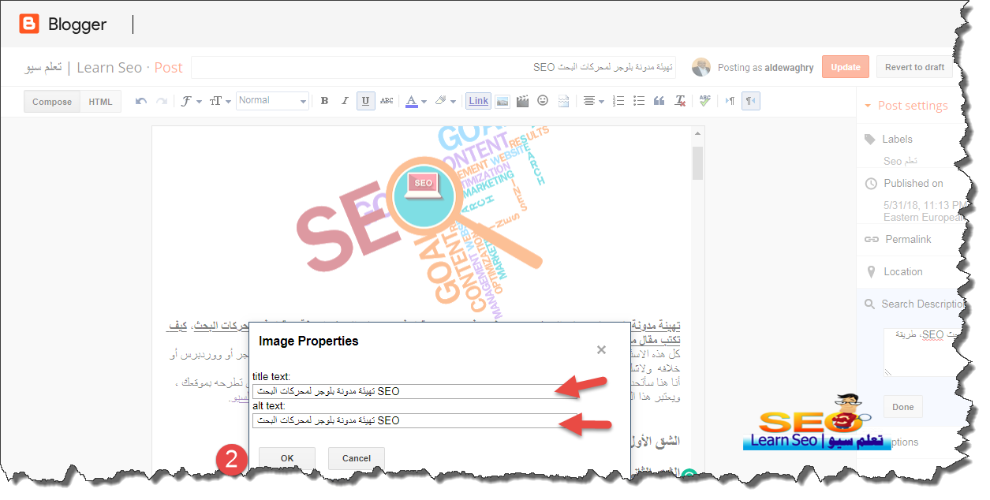
Task: Click the Location pin icon
Action: pos(871,272)
